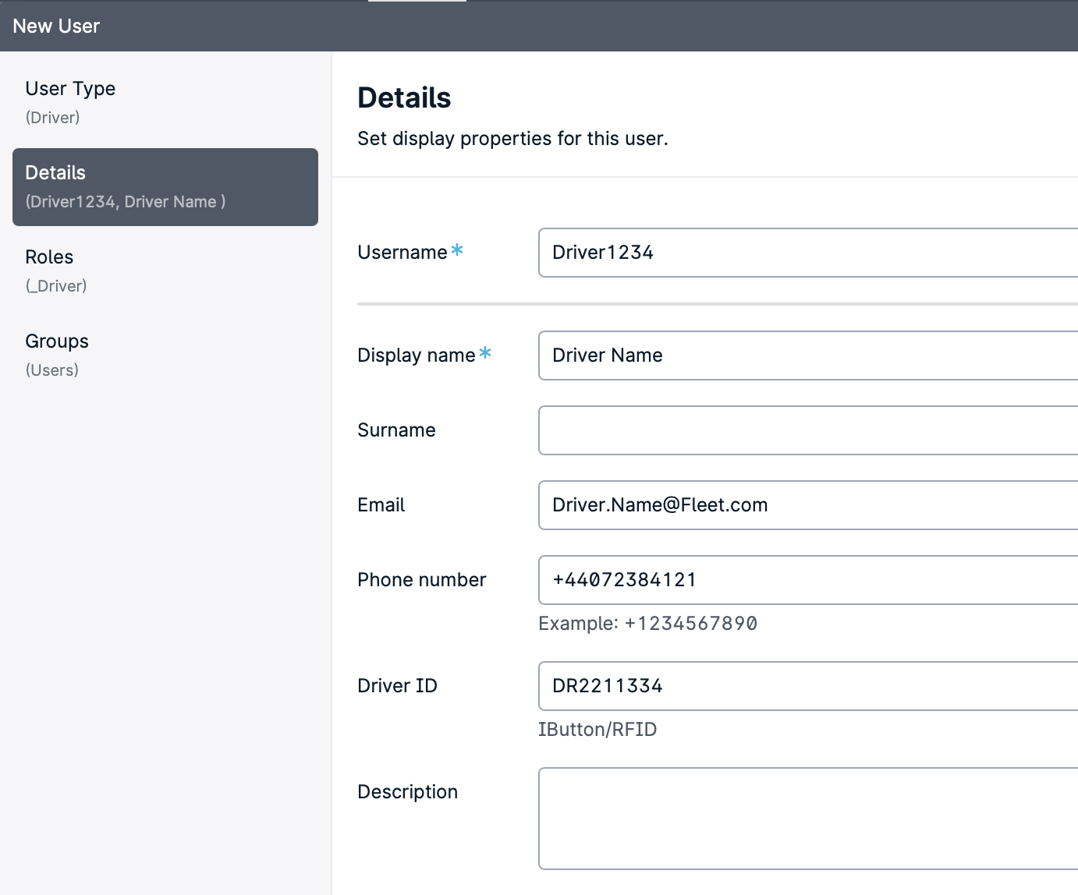Click the empty Description text area
The height and width of the screenshot is (895, 1078).
click(x=807, y=819)
